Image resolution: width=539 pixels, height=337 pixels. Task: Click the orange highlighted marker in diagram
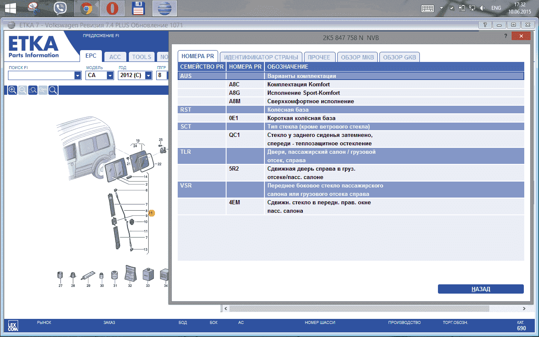[x=152, y=213]
